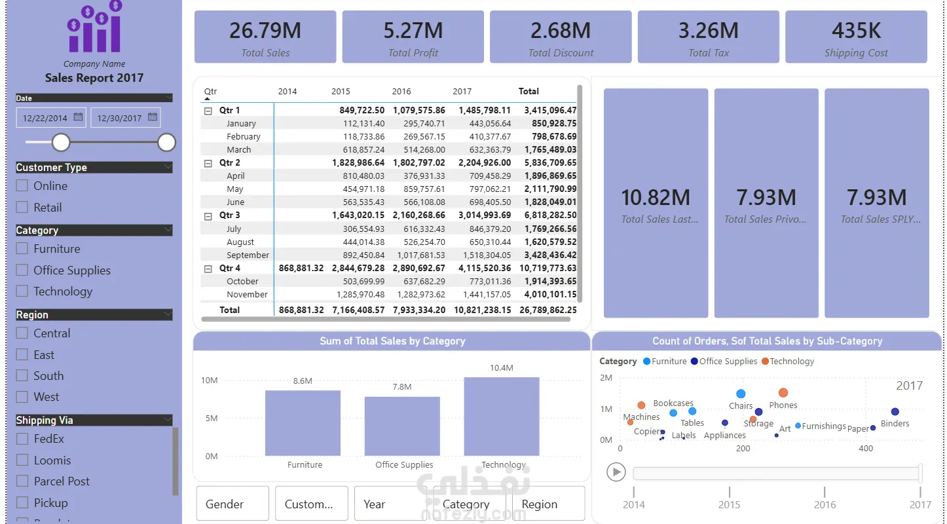Click the start date field 12/22/2014

pos(51,118)
